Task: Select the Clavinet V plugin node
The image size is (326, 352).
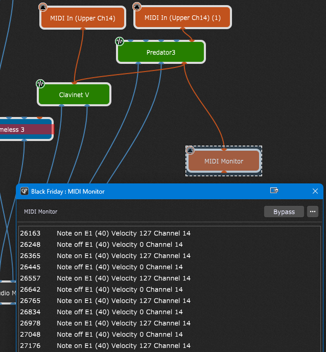Action: [74, 95]
